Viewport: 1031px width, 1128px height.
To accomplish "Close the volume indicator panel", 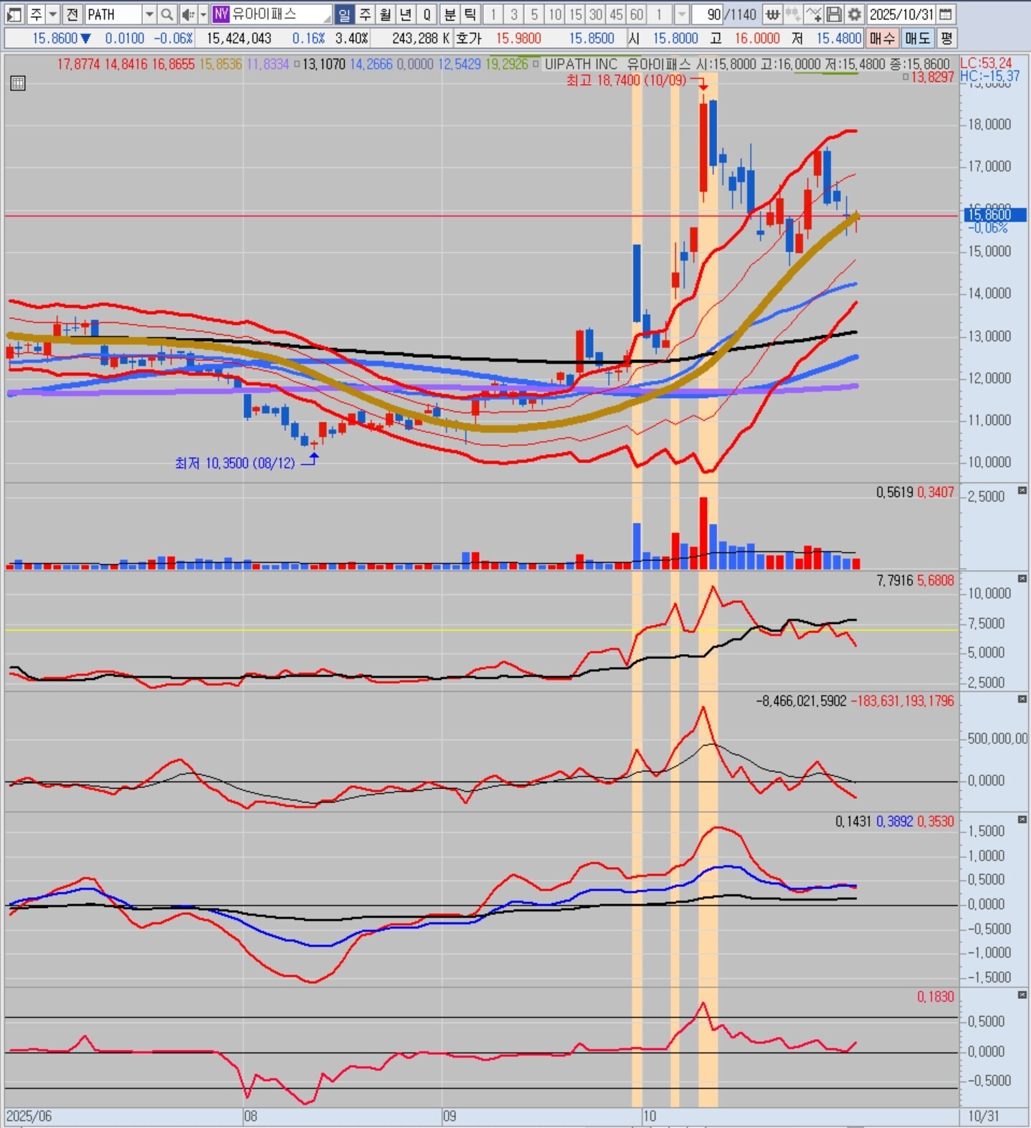I will (1022, 490).
